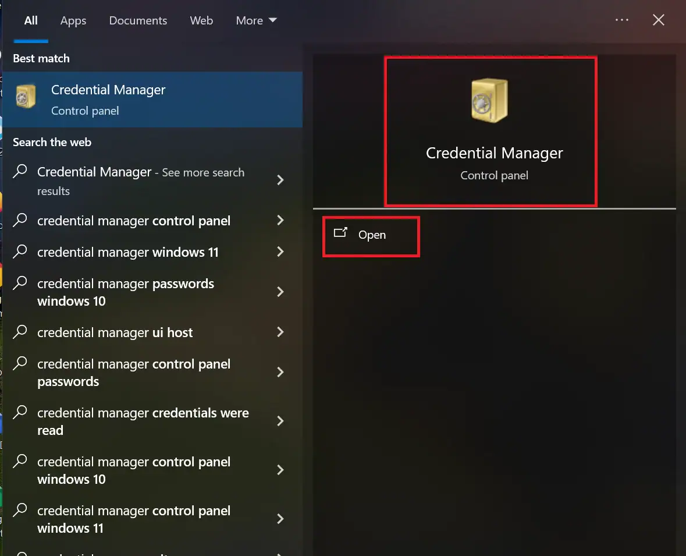
Task: Click 'credential manager control panel passwords' suggestion
Action: click(x=134, y=373)
